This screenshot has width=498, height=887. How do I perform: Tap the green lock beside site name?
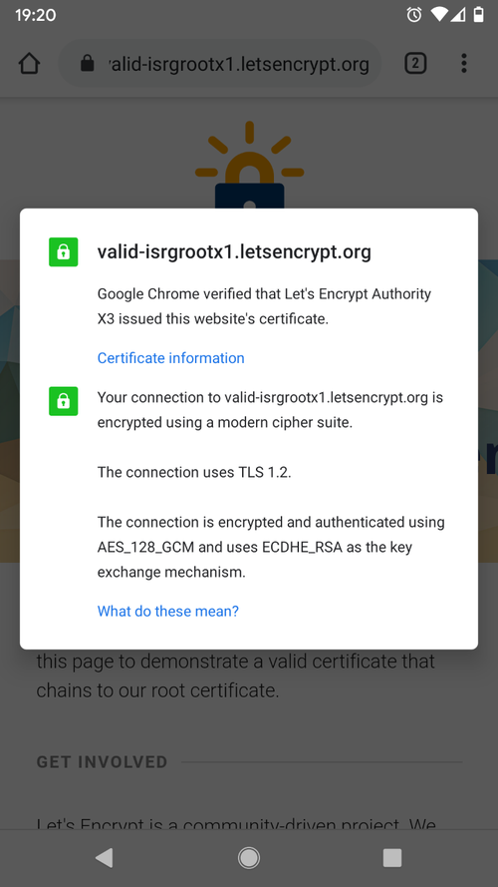(x=63, y=251)
